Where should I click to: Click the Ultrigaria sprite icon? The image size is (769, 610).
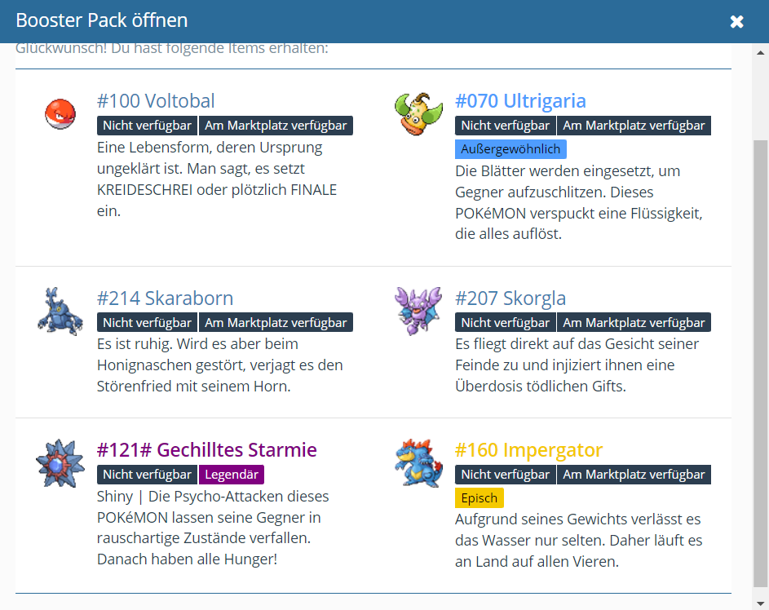coord(418,113)
